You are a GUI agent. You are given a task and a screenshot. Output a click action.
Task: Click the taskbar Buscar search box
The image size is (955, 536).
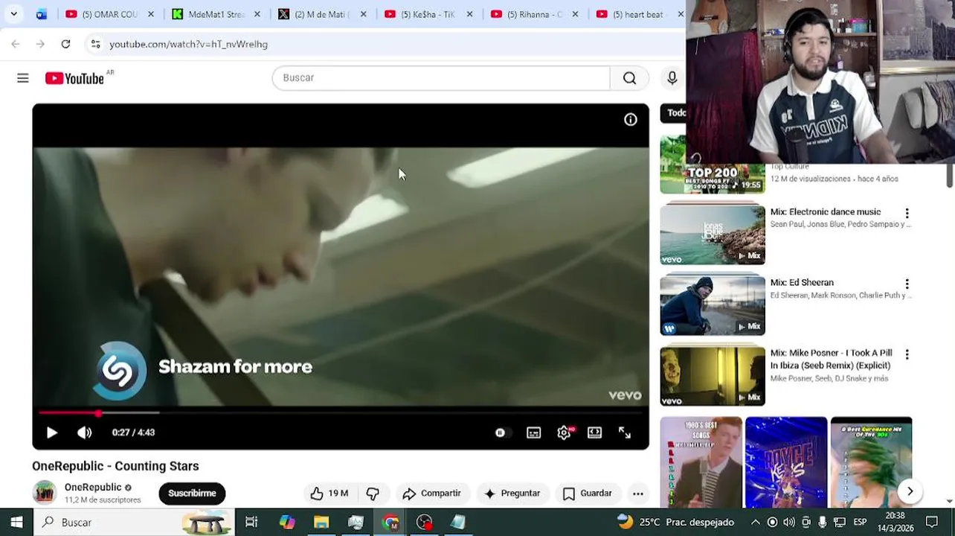pyautogui.click(x=135, y=522)
